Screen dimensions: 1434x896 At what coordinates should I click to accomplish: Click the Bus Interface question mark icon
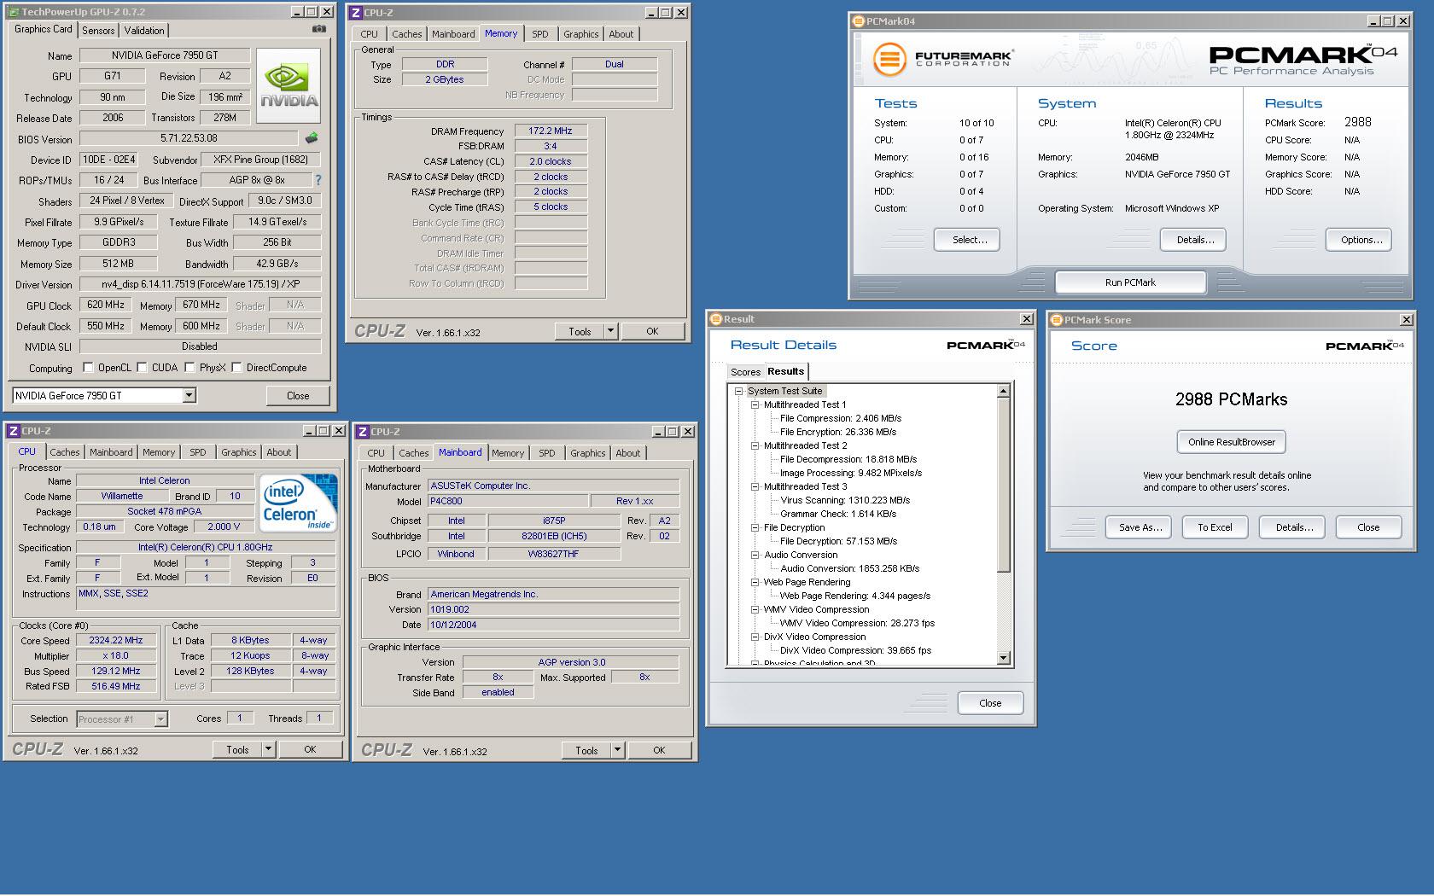point(318,180)
